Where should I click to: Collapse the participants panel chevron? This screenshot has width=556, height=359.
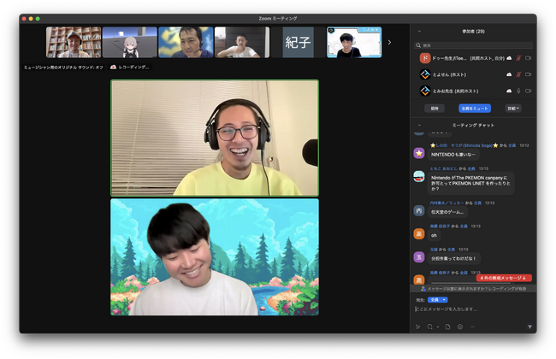click(x=419, y=31)
